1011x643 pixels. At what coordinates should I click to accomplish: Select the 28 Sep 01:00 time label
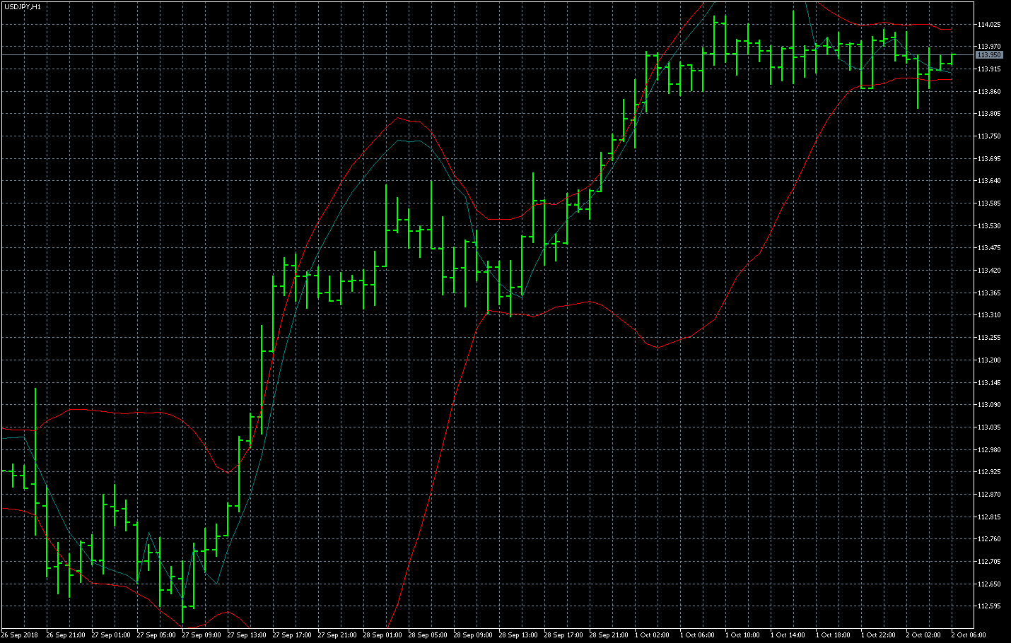tap(382, 635)
